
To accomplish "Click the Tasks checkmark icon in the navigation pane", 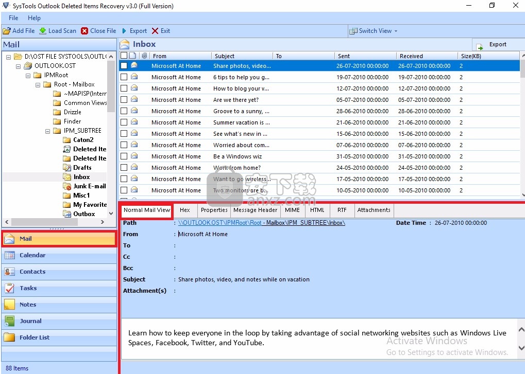I will 10,288.
